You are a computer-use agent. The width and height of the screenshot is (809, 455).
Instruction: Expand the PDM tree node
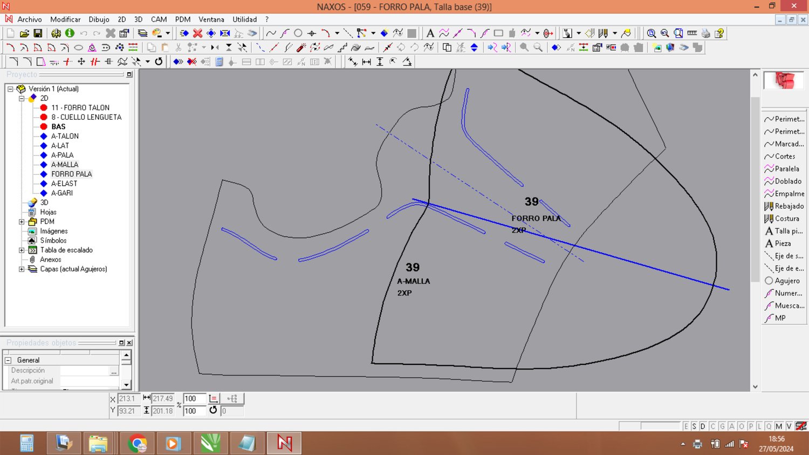(x=22, y=222)
